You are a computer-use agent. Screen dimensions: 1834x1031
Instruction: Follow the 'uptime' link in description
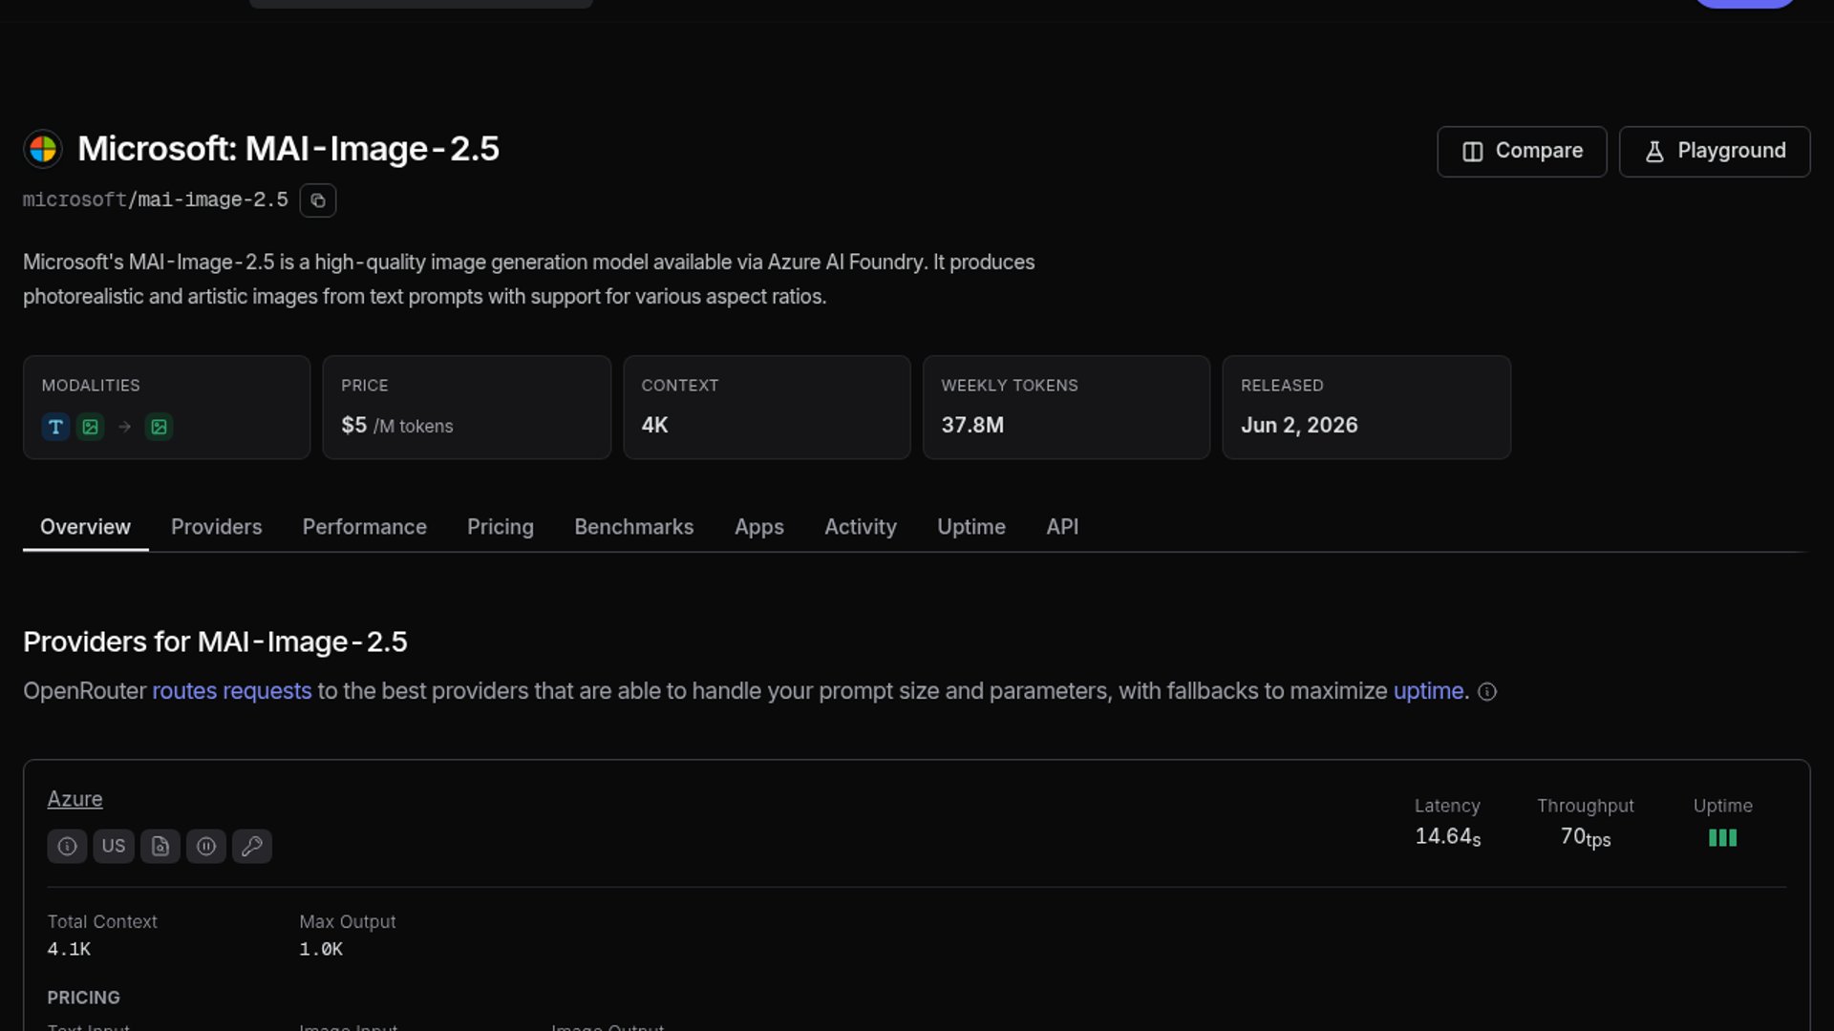tap(1428, 691)
